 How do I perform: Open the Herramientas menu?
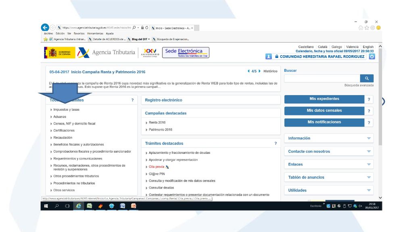click(95, 33)
